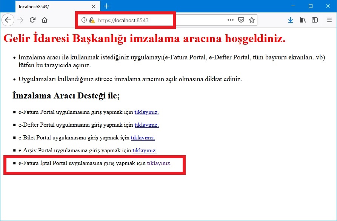Open e-Fatura İptal Portal tıklayınız link
The height and width of the screenshot is (221, 337).
159,163
